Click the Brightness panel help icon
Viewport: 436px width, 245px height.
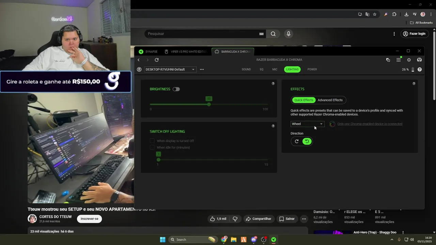tap(273, 83)
